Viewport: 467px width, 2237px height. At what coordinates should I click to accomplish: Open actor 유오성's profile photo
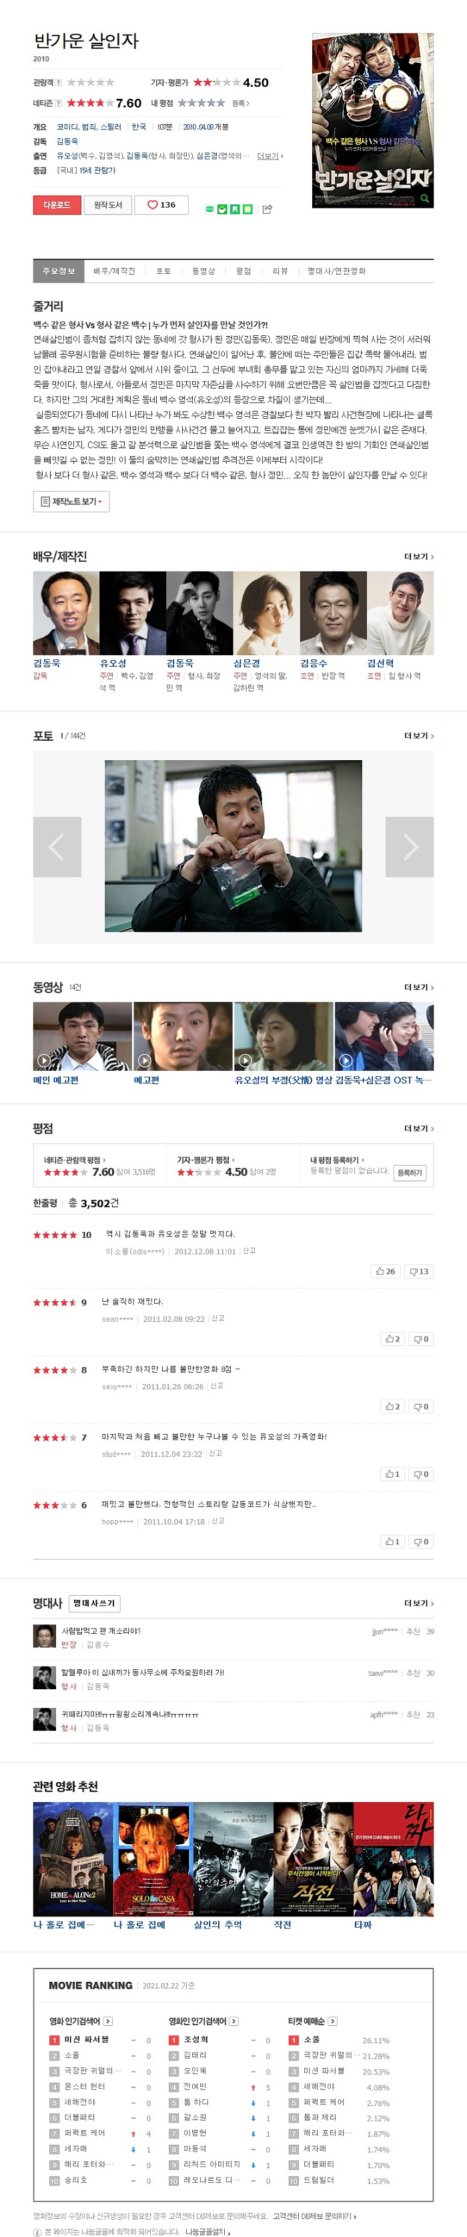click(x=133, y=613)
